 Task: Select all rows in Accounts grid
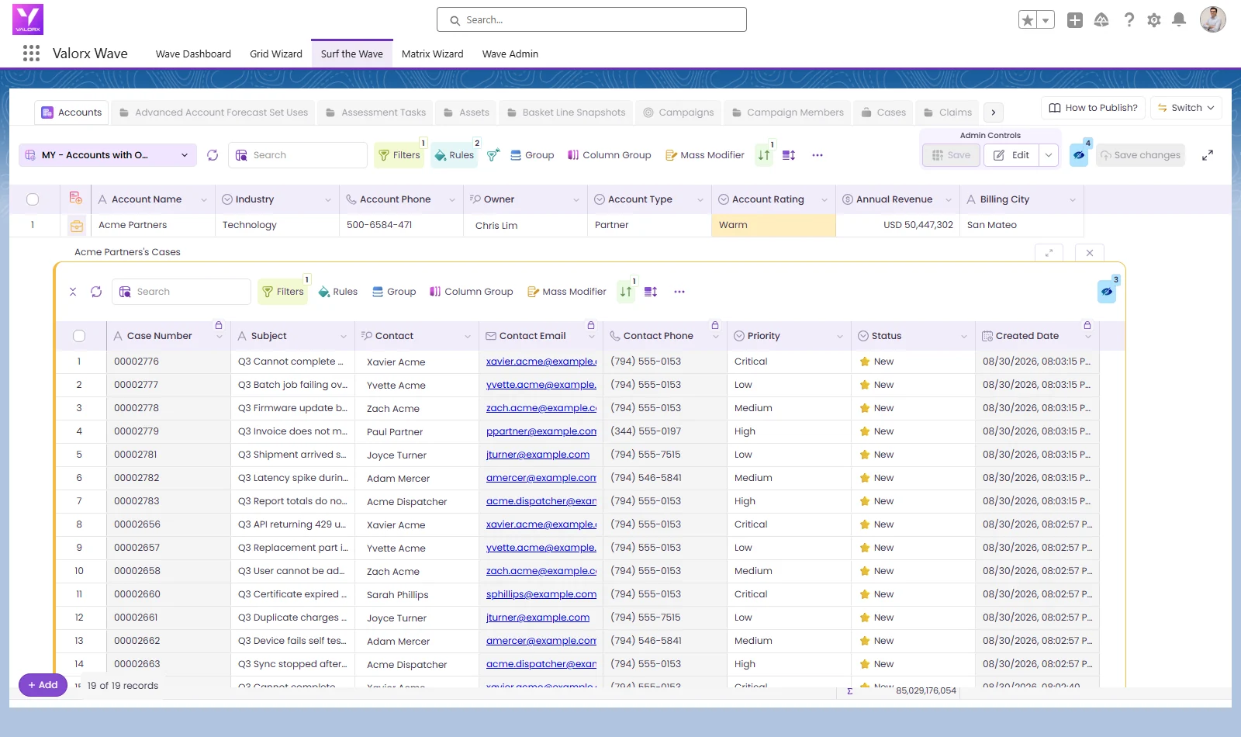33,199
